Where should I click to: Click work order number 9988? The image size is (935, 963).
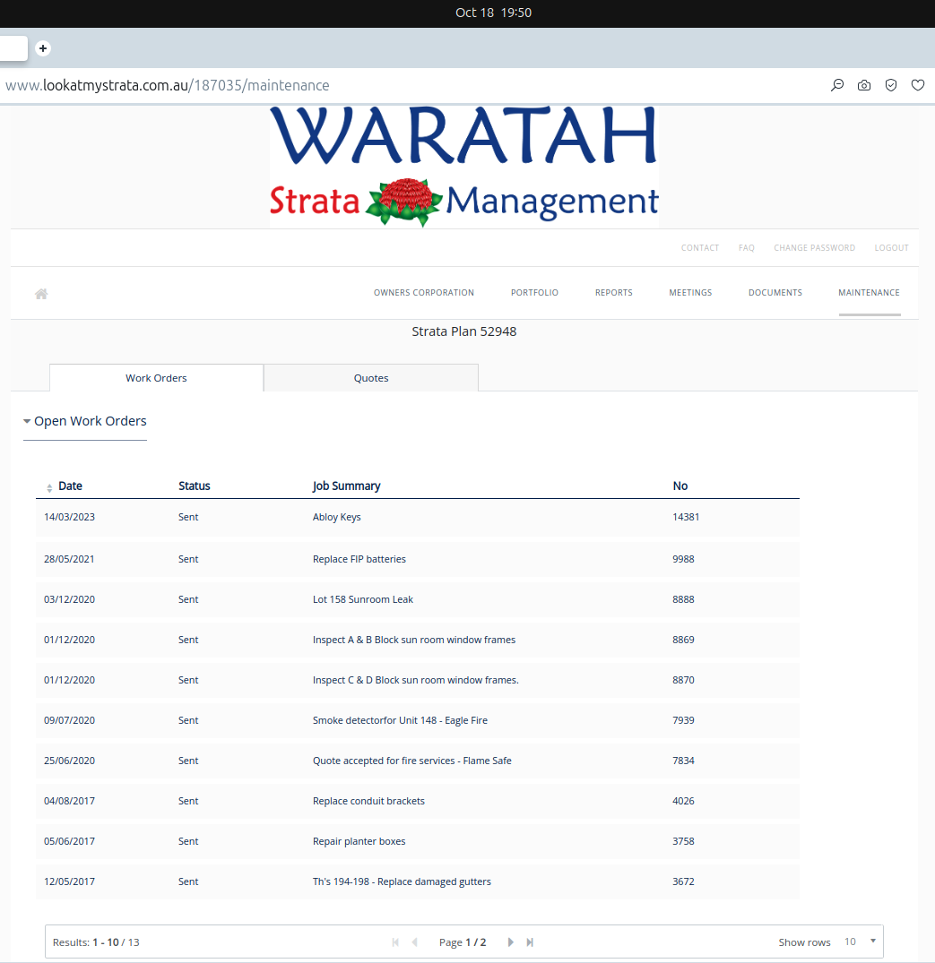684,559
